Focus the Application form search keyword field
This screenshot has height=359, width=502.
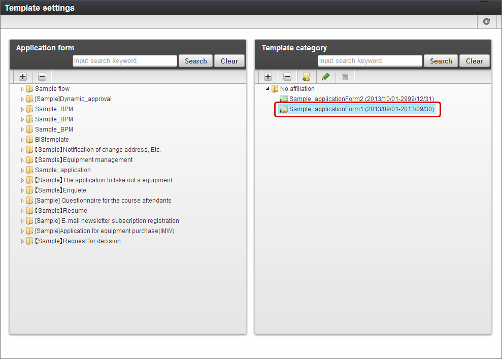point(125,61)
